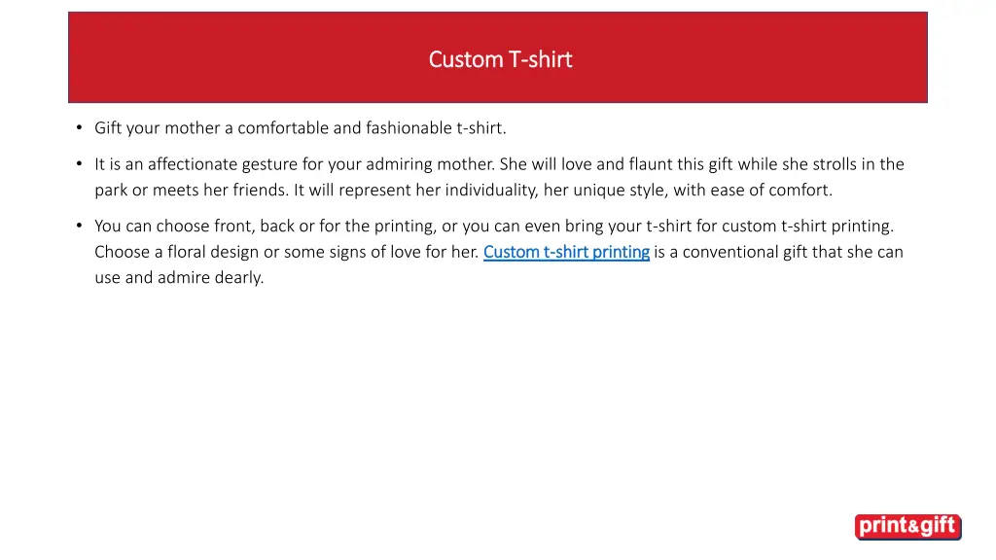Click the "Custom t-shirt printing" hyperlink
Screen dimensions: 996x560
tap(566, 253)
